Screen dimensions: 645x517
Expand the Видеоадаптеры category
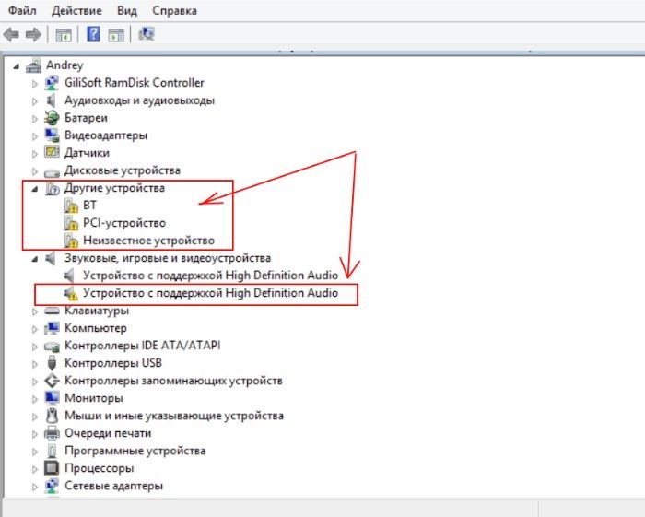(x=36, y=135)
